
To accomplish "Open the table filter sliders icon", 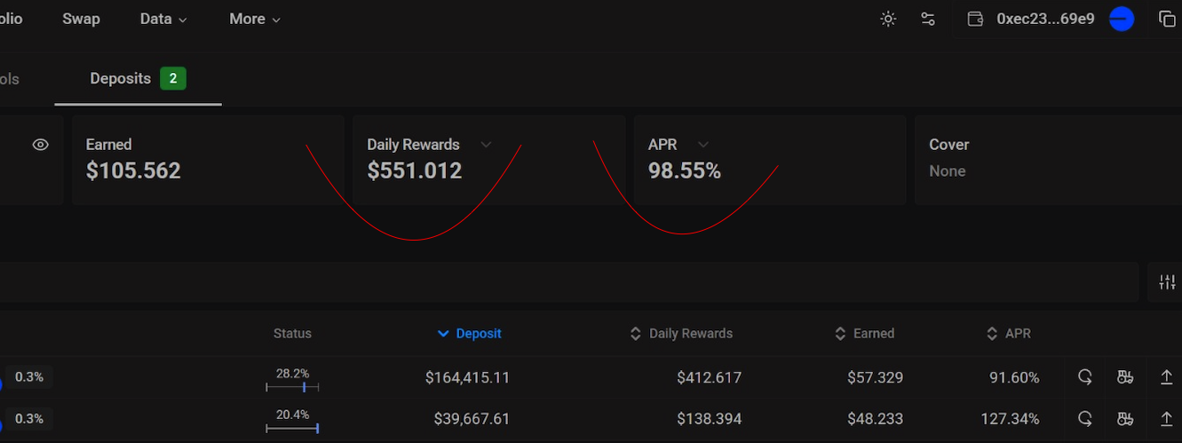I will pos(1167,282).
